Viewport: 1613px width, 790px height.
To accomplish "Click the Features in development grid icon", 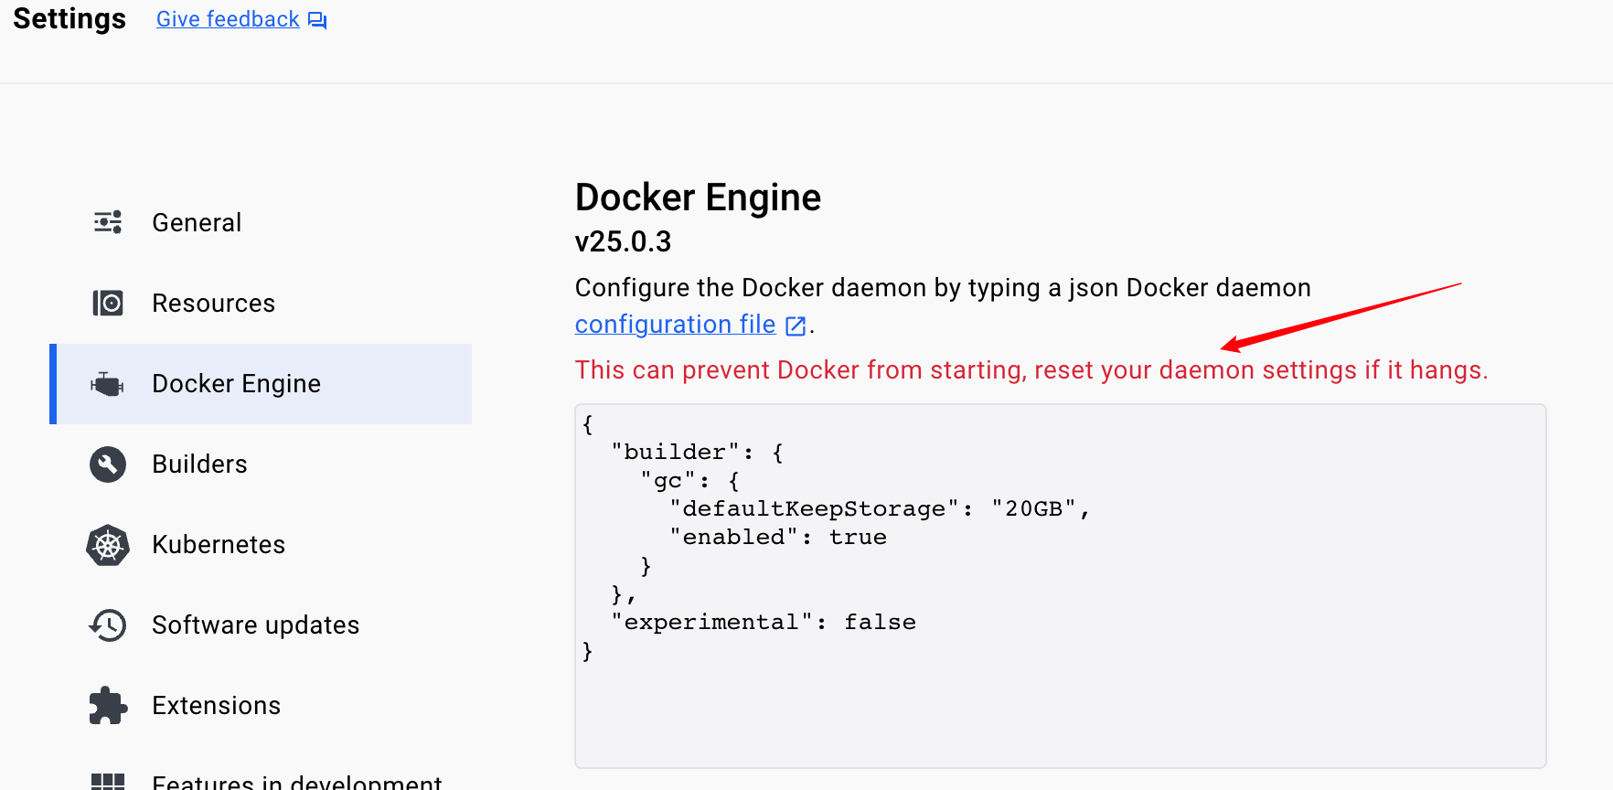I will click(108, 782).
